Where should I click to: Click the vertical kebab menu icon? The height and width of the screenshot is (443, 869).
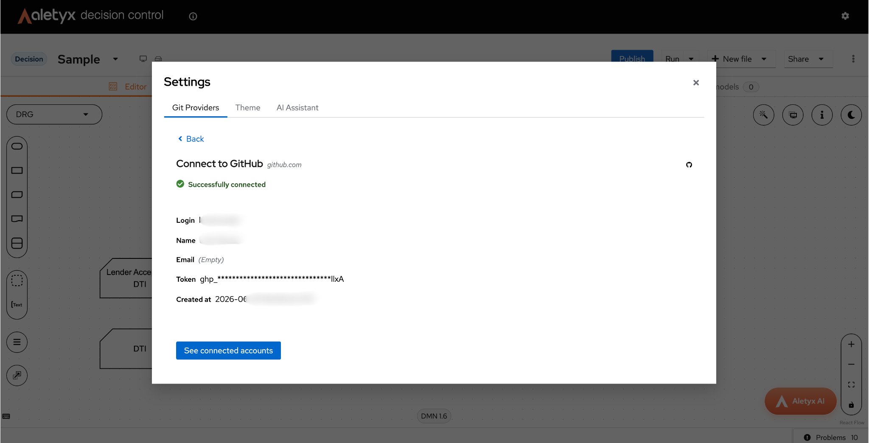point(853,59)
